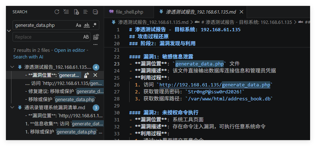Toggle Use Regular Expression option
This screenshot has height=146, width=316.
(x=95, y=25)
